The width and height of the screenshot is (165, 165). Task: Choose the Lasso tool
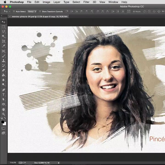pyautogui.click(x=4, y=32)
